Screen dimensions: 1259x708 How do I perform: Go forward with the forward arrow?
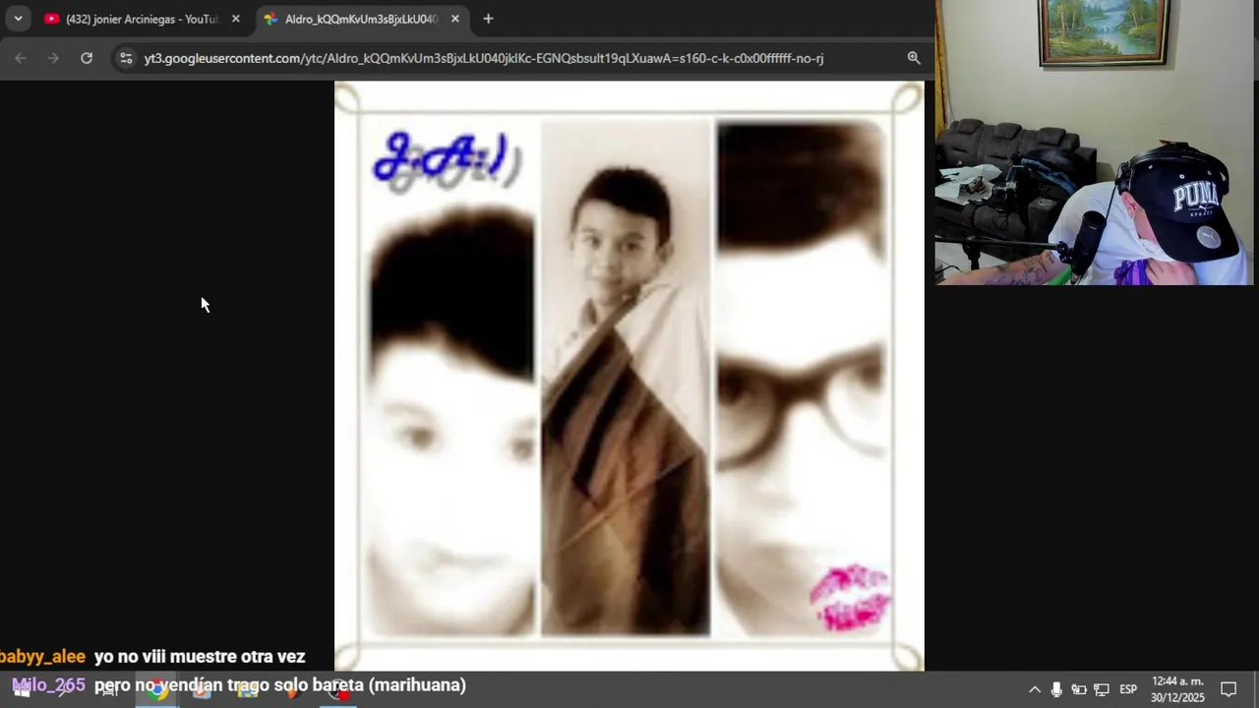coord(53,58)
